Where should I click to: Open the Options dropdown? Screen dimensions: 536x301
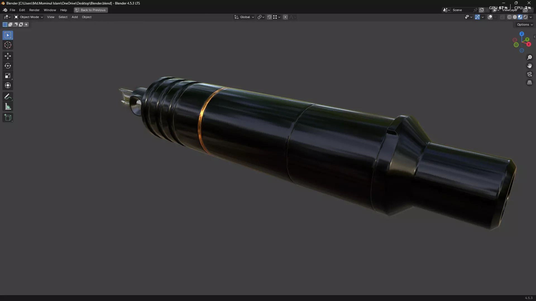[525, 25]
